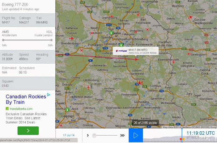Select the plane icon near Jessen
Image resolution: width=217 pixels, height=143 pixels.
[88, 87]
